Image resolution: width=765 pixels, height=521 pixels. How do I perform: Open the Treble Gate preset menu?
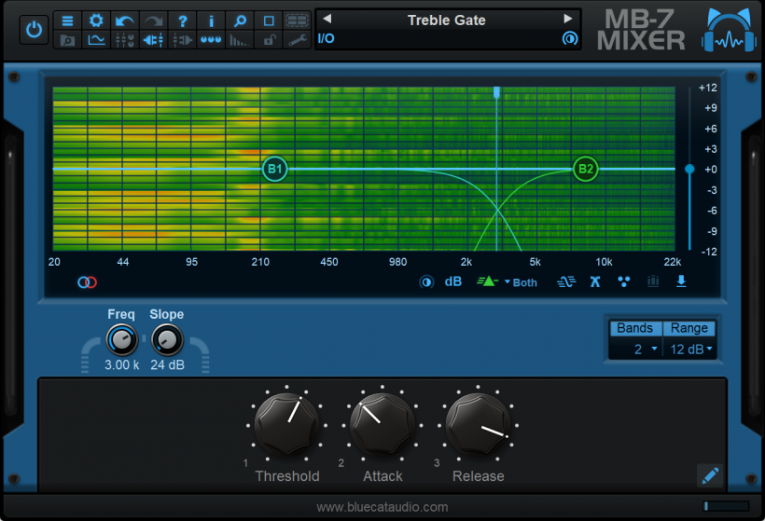coord(446,20)
